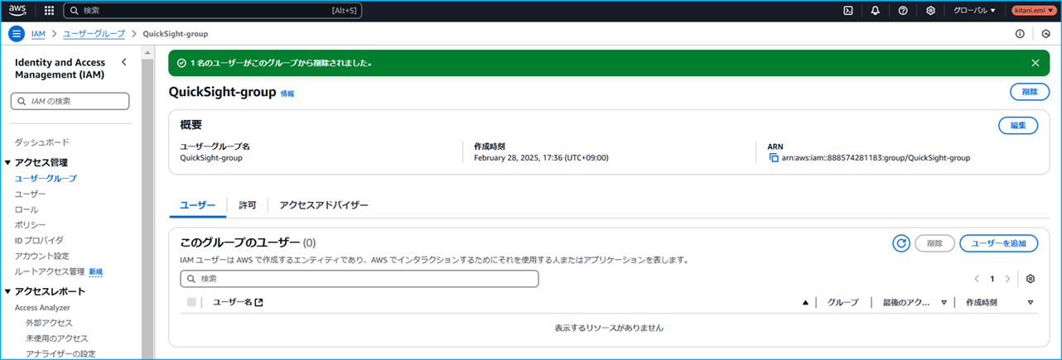This screenshot has height=360, width=1062.
Task: Launch CloudShell terminal icon
Action: pyautogui.click(x=848, y=11)
